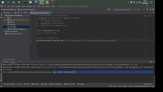This screenshot has height=92, width=163.
Task: Open the Edit menu
Action: click(x=8, y=6)
